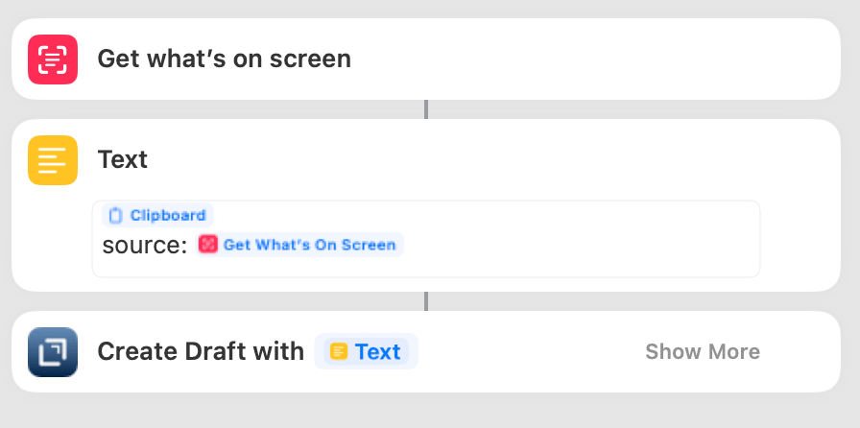Click the small clipboard icon in Clipboard token
Image resolution: width=860 pixels, height=428 pixels.
[x=116, y=216]
